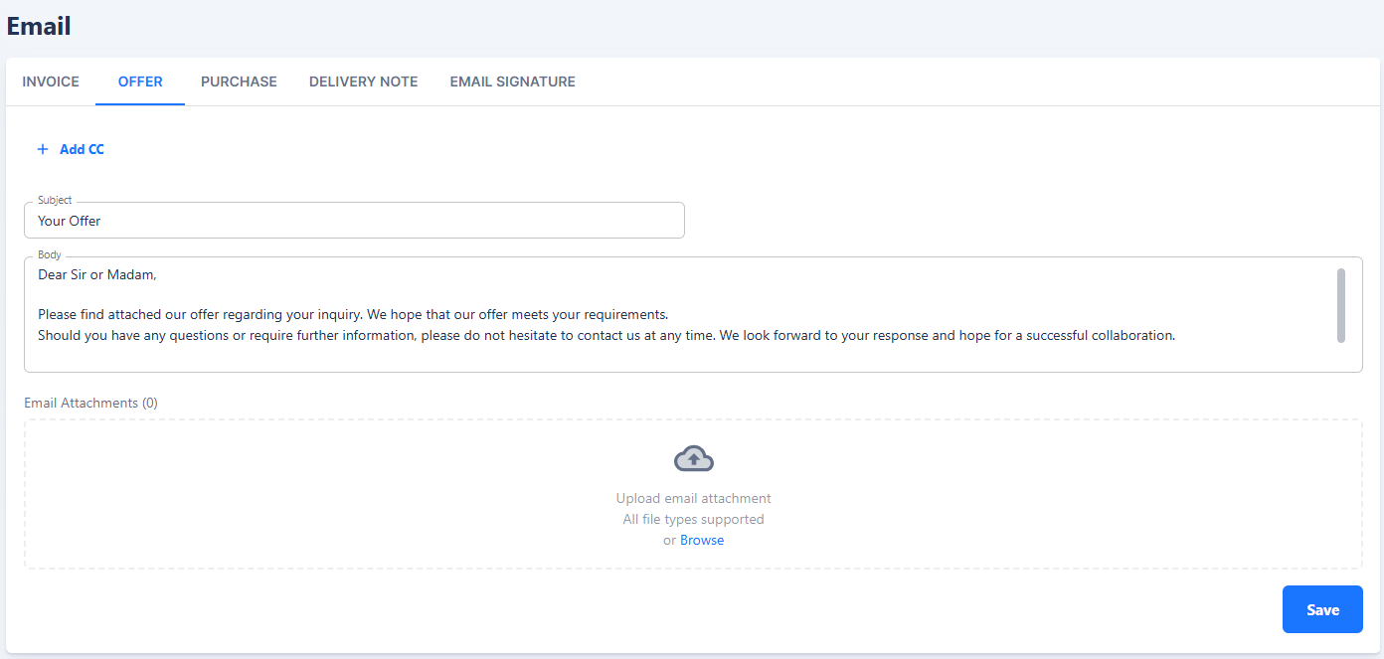Click the empty bottom line of the Body field
Image resolution: width=1384 pixels, height=659 pixels.
(597, 358)
